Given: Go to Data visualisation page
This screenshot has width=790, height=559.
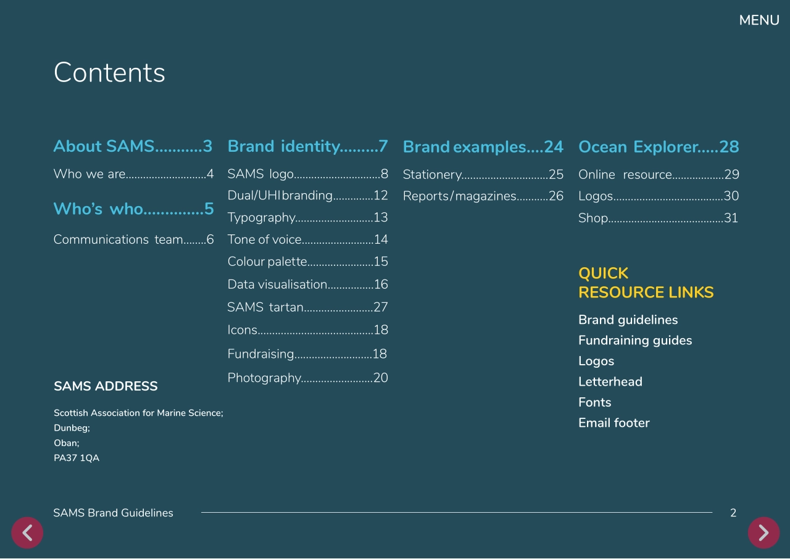Looking at the screenshot, I should 307,284.
